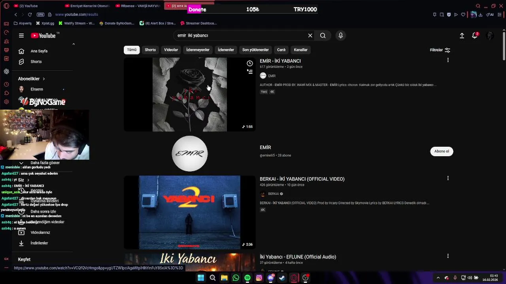The width and height of the screenshot is (506, 284).
Task: Open the Alışveriş bookmarks folder
Action: pos(23,23)
